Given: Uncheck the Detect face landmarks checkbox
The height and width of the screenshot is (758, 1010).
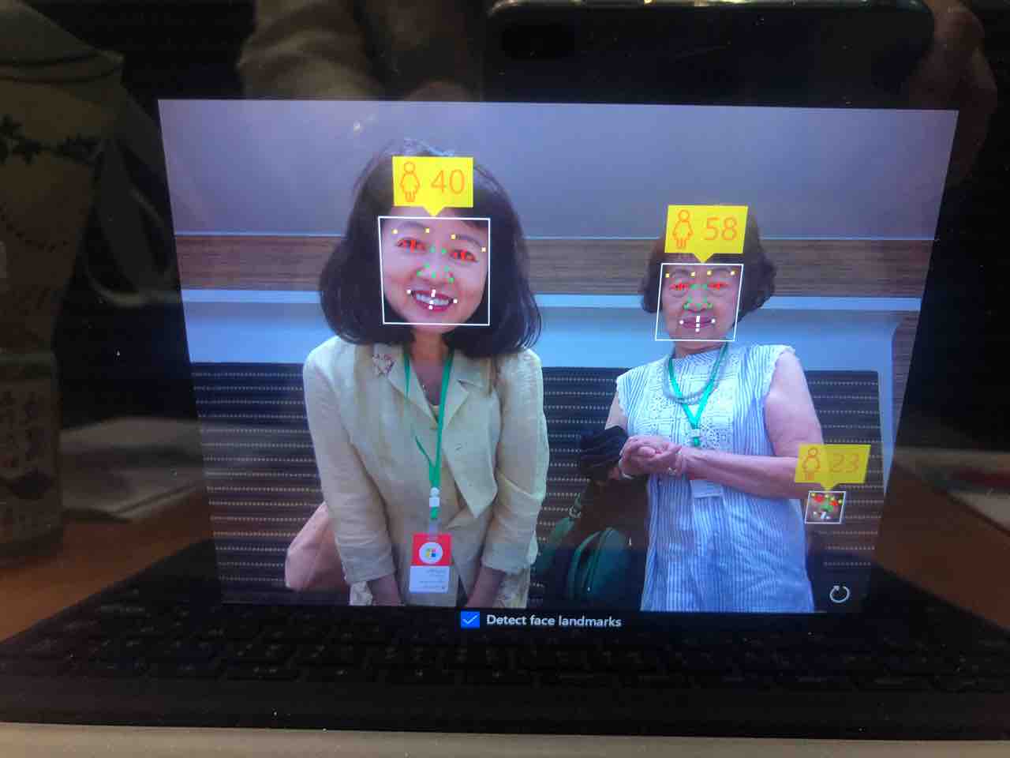Looking at the screenshot, I should click(x=469, y=620).
